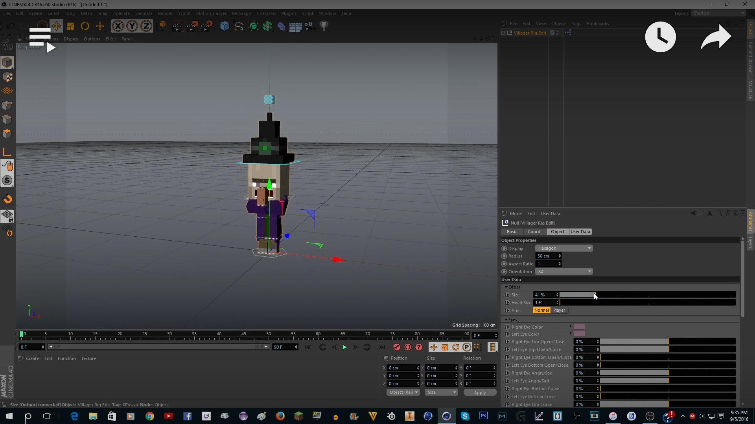
Task: Play the animation forwards
Action: pos(344,347)
